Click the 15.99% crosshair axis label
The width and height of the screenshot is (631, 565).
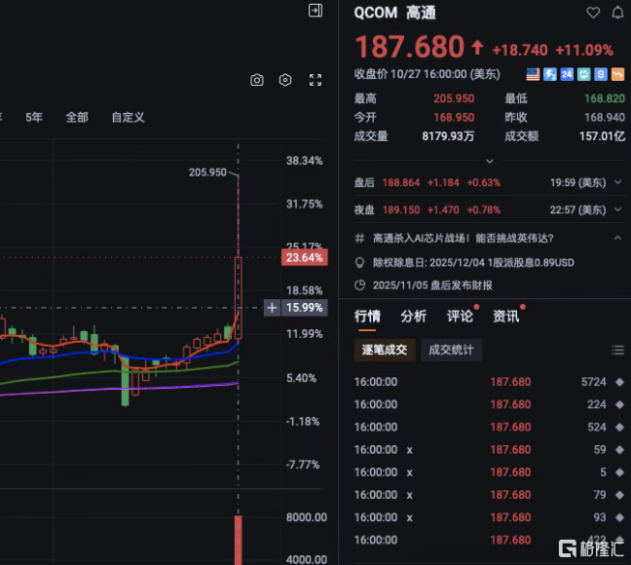point(304,308)
